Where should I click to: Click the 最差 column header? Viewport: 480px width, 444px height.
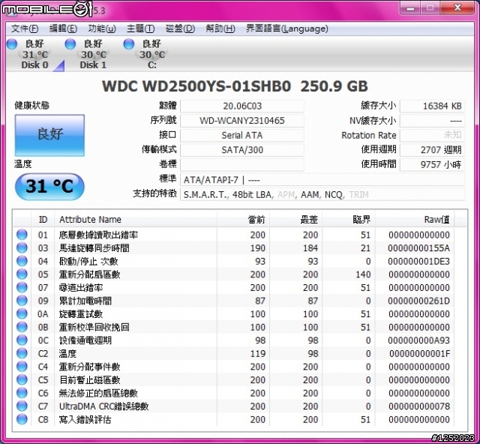296,220
